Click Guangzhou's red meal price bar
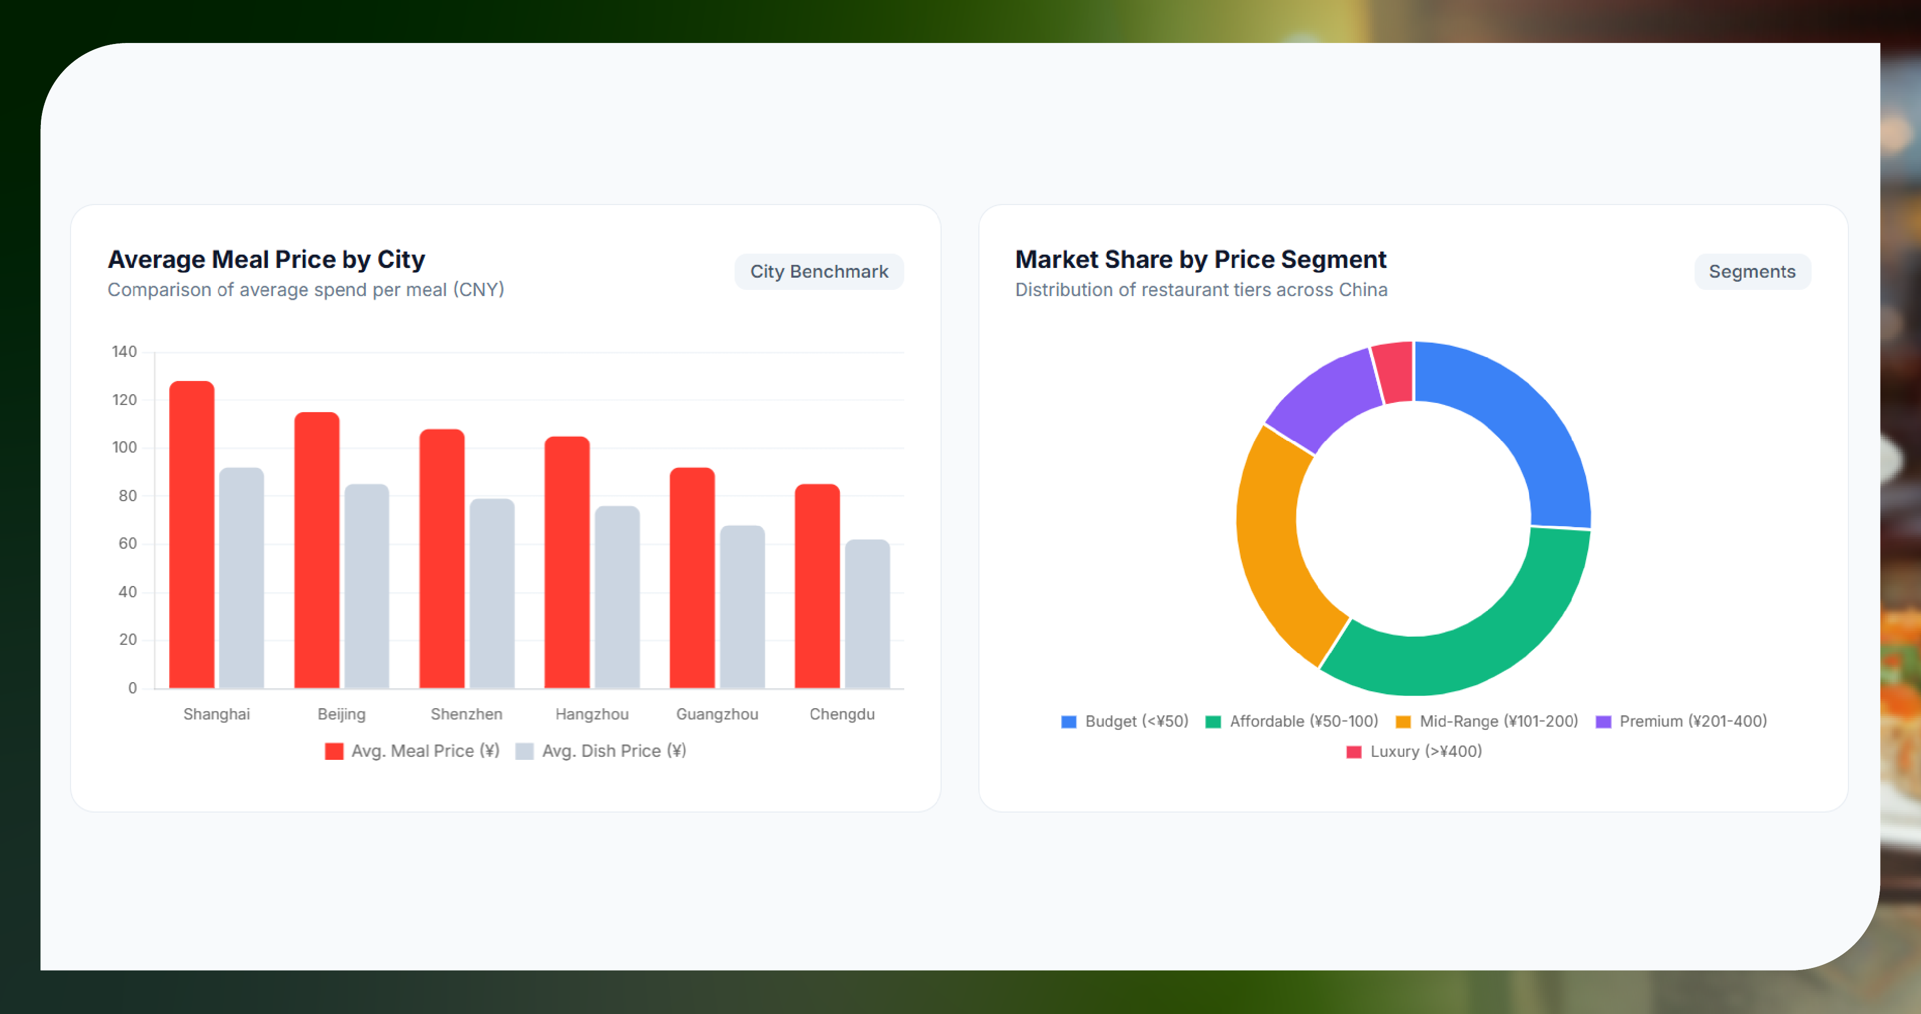 pos(693,577)
